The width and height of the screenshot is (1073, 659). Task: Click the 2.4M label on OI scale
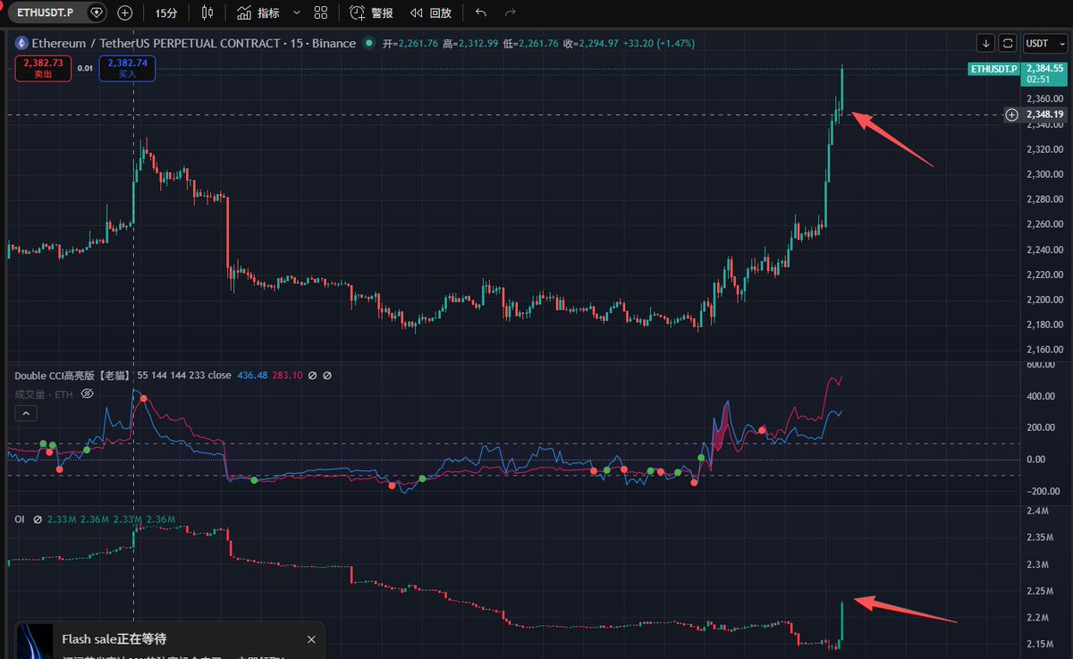click(x=1037, y=511)
